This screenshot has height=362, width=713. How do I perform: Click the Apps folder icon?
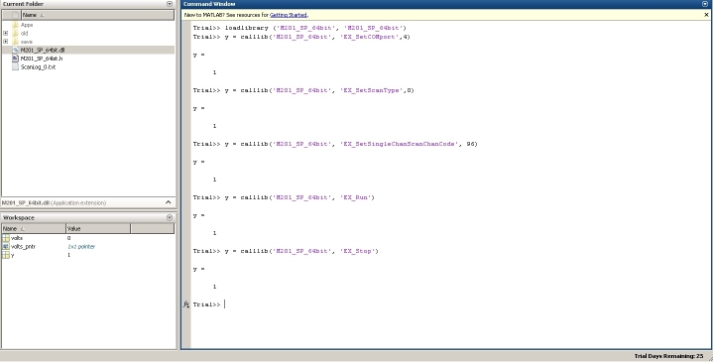(16, 25)
